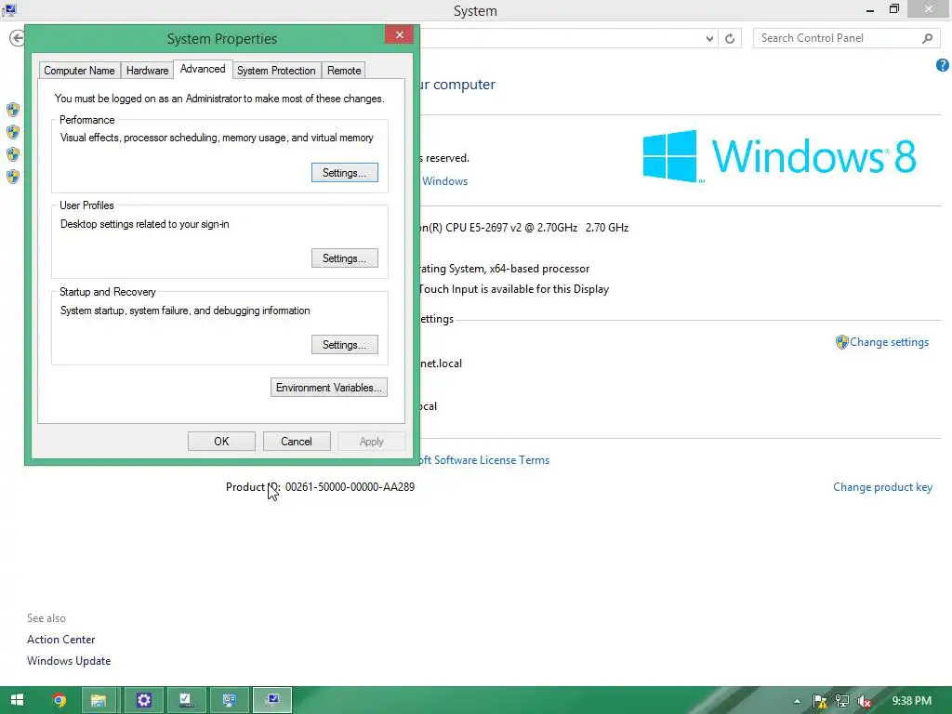
Task: Open Change product key link
Action: [x=882, y=487]
